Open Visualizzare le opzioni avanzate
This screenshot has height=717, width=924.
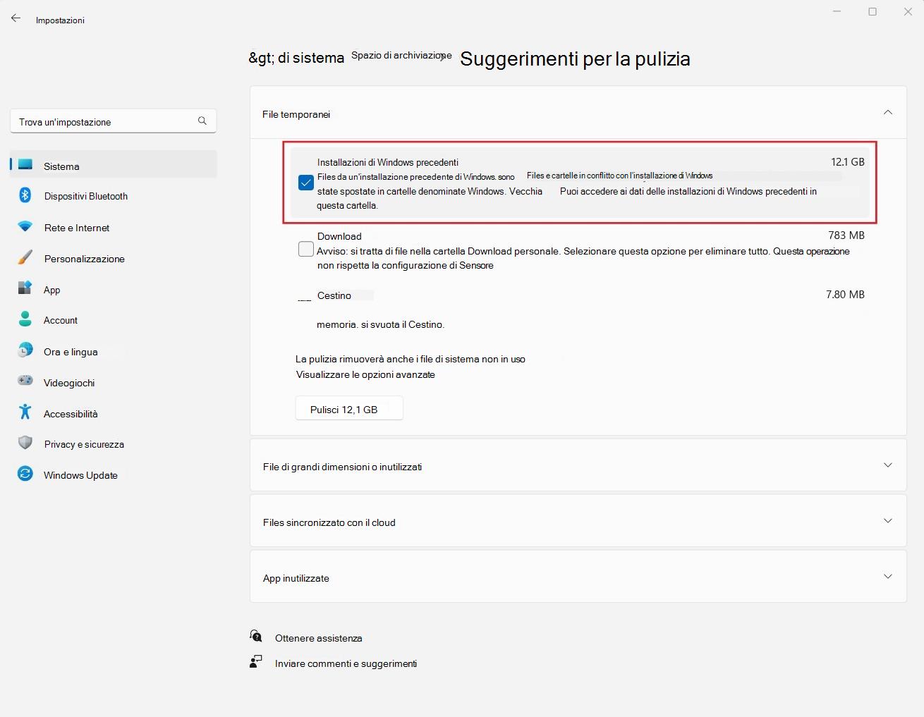tap(365, 374)
